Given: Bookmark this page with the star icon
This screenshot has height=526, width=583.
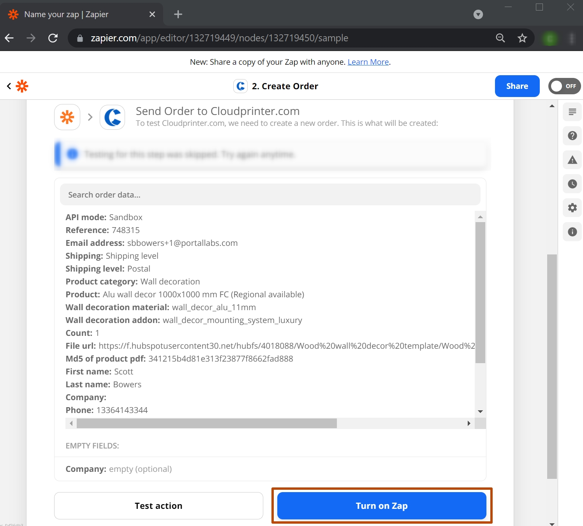Looking at the screenshot, I should [522, 38].
